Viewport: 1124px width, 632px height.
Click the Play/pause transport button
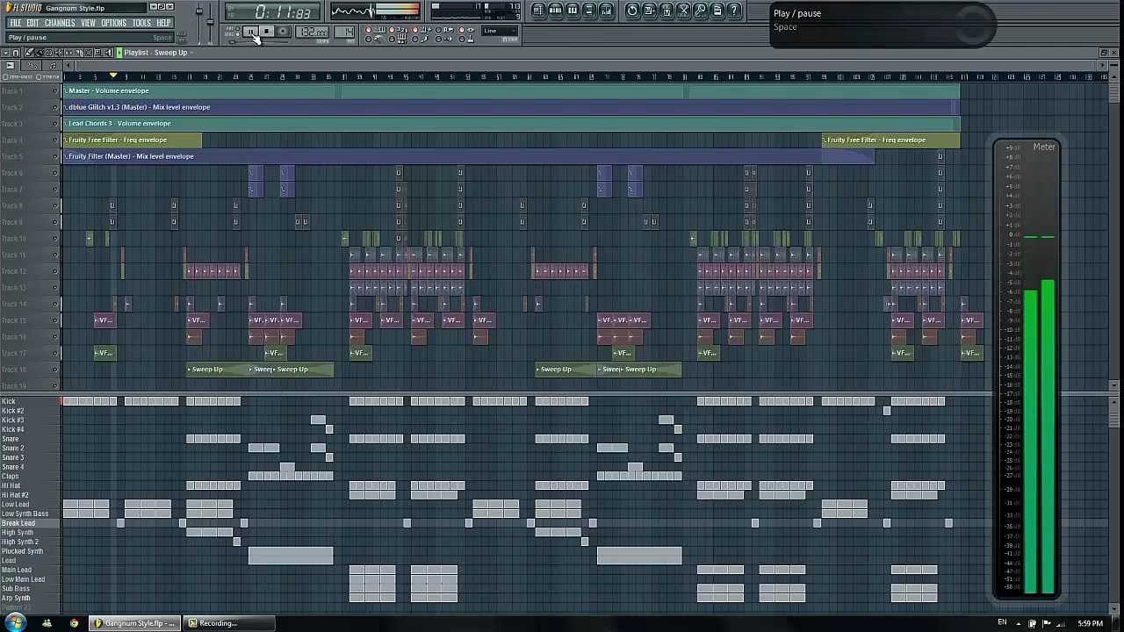[250, 32]
